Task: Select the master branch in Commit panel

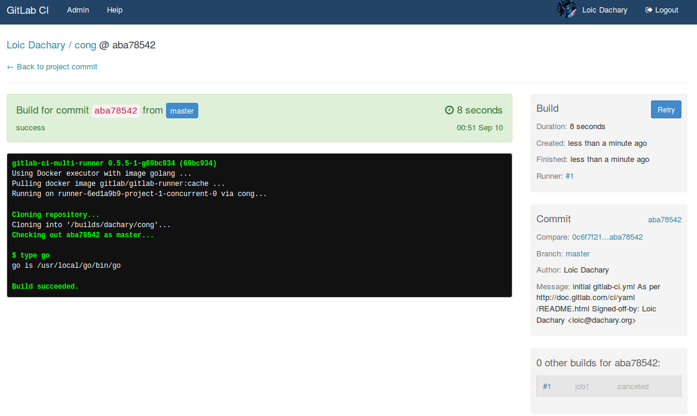Action: 578,253
